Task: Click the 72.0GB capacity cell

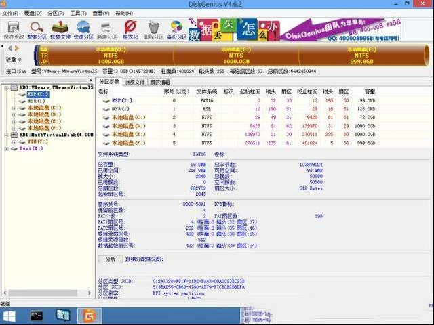Action: coord(368,117)
